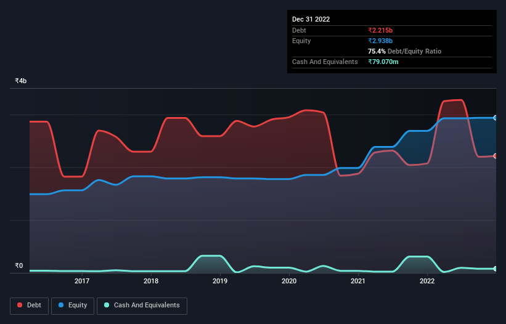Click the 2017 x-axis label

coord(82,281)
